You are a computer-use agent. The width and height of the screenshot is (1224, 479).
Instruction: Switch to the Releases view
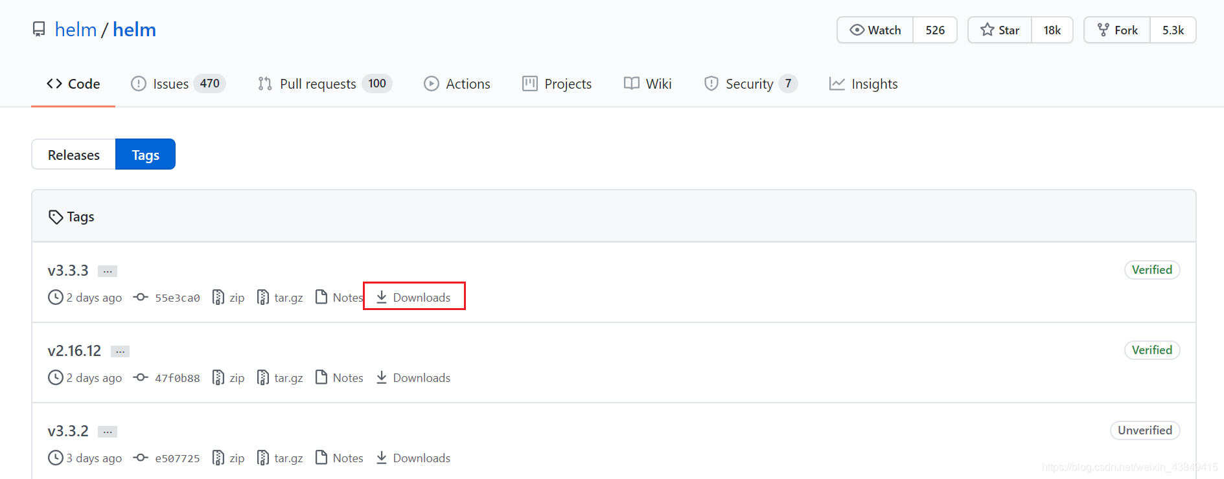tap(74, 155)
